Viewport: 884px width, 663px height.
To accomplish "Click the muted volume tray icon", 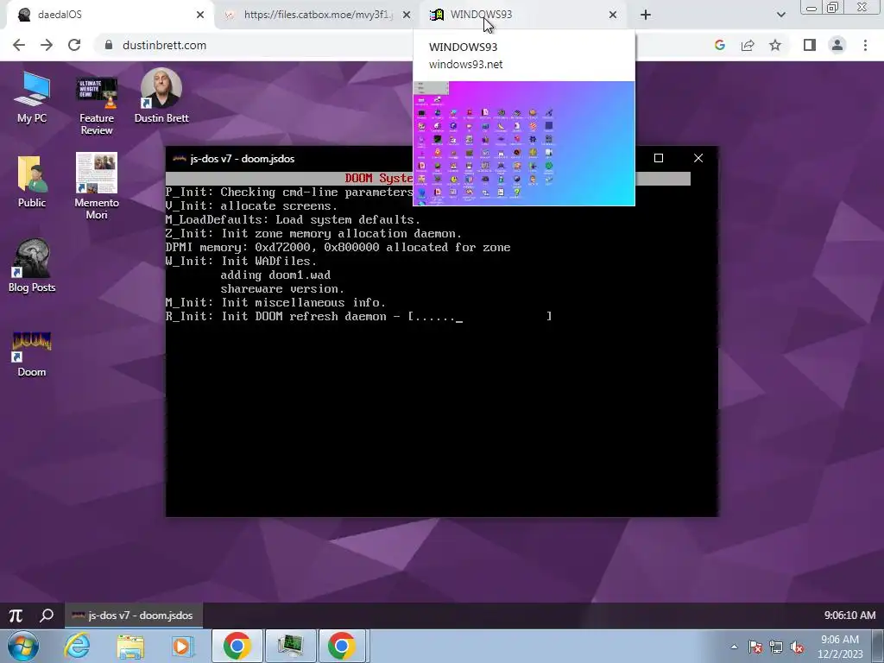I will click(797, 647).
